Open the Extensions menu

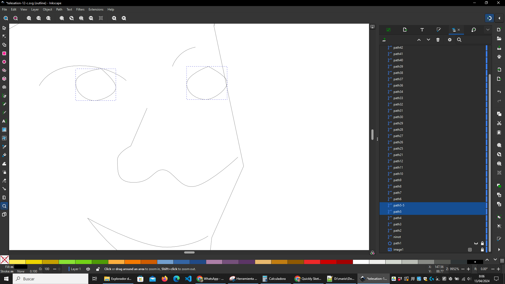point(95,9)
